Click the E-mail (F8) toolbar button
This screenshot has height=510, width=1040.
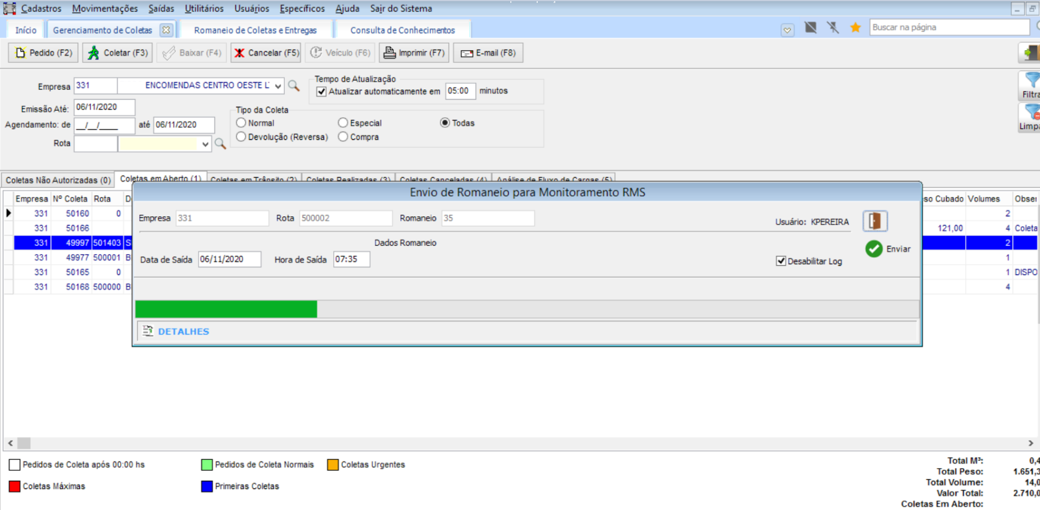pos(488,53)
